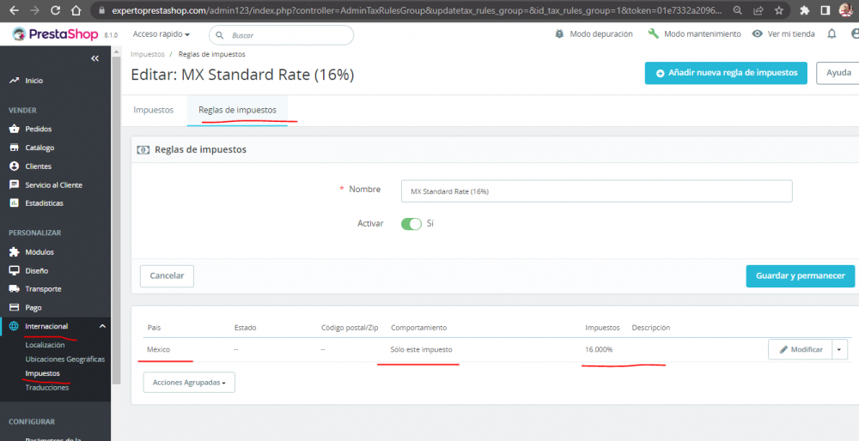The image size is (859, 441).
Task: Click the Catálogo store icon
Action: 15,148
